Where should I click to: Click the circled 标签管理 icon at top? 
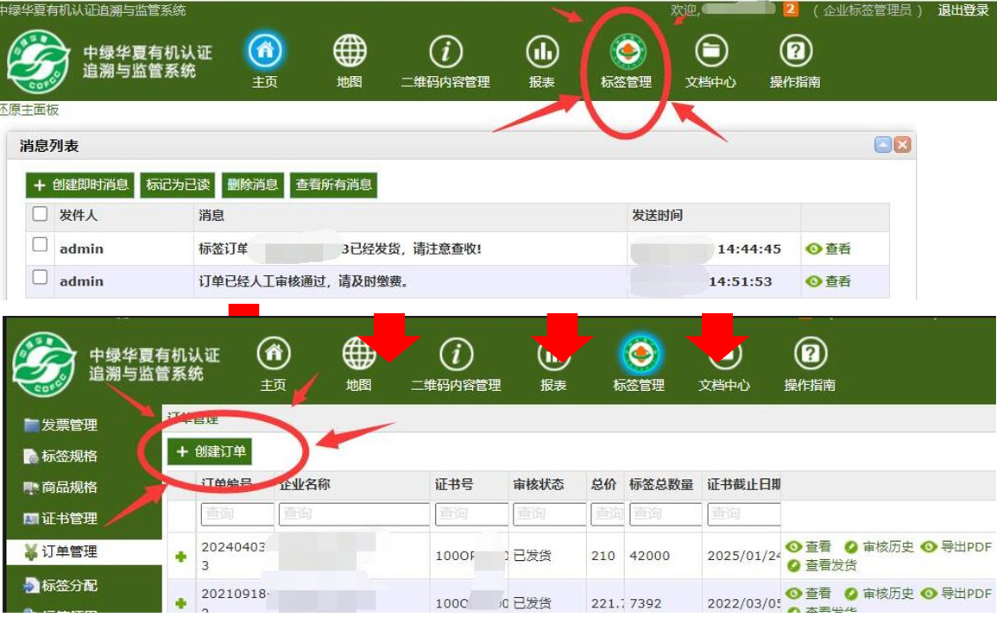coord(626,53)
